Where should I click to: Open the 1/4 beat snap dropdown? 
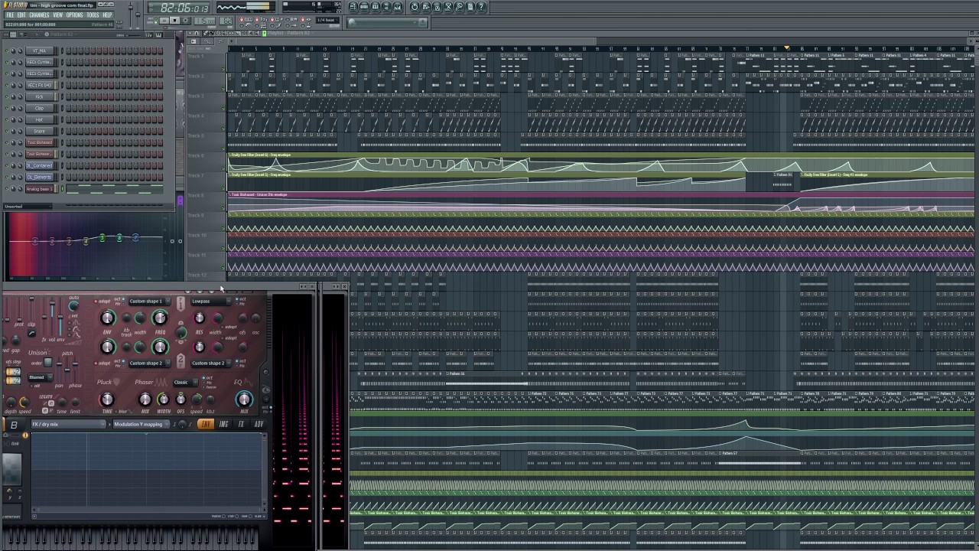coord(327,20)
